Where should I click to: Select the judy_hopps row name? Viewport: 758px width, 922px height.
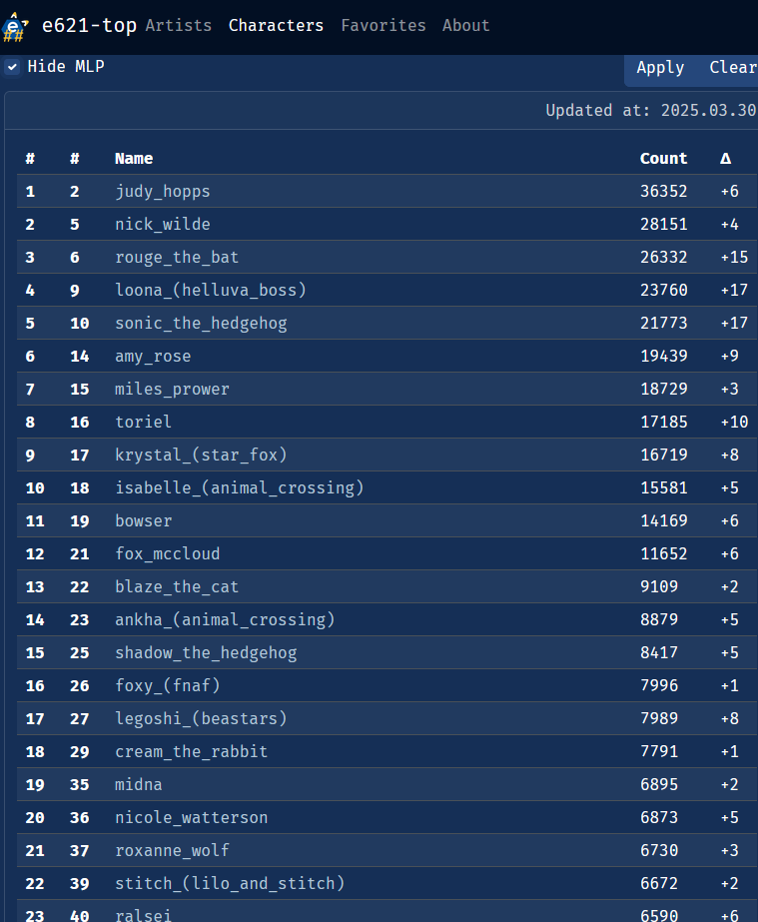[x=163, y=191]
